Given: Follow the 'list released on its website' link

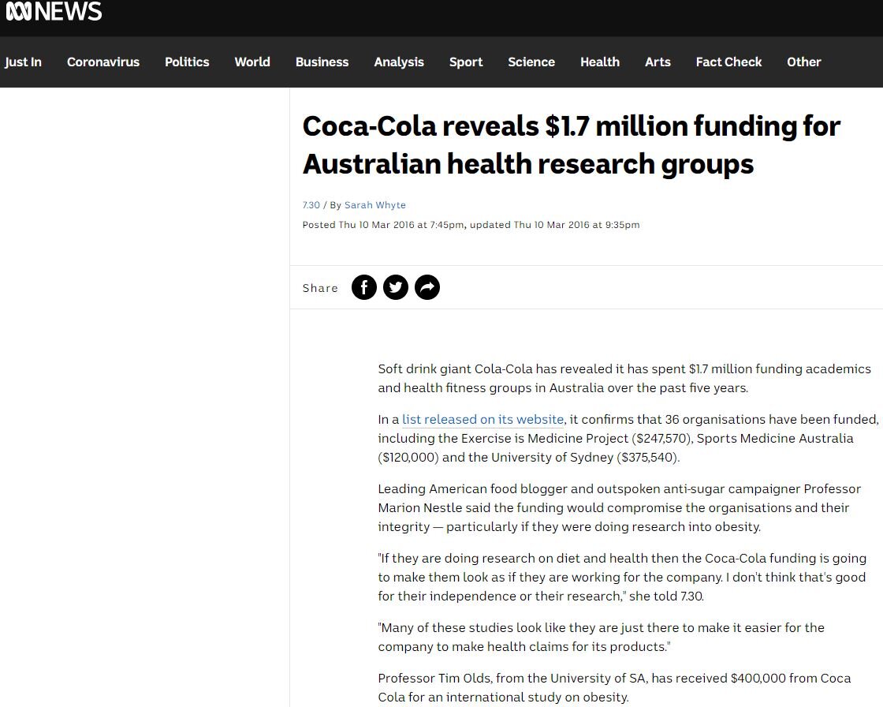Looking at the screenshot, I should [x=482, y=420].
